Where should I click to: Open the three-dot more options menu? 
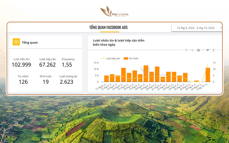pos(214,50)
